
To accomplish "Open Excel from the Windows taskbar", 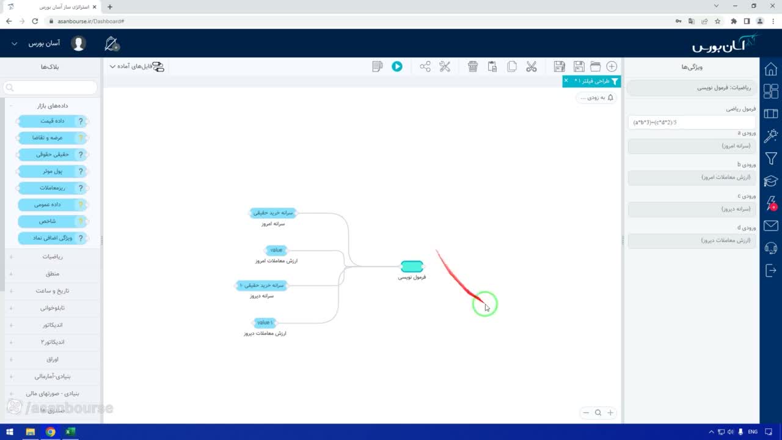I will tap(70, 432).
